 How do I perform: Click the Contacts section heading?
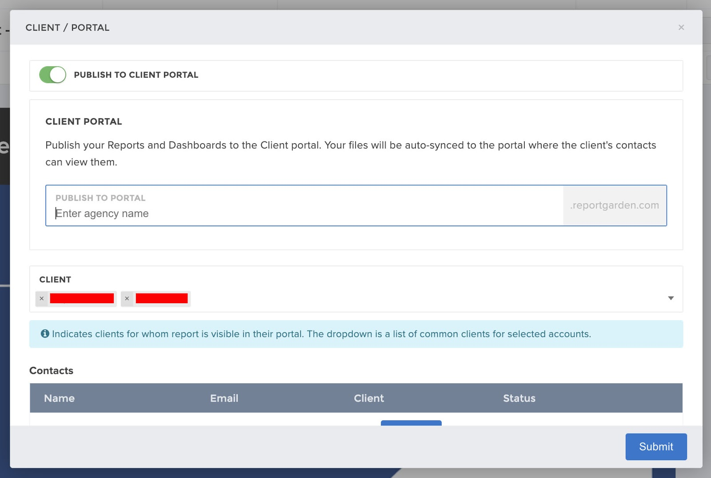pos(51,370)
